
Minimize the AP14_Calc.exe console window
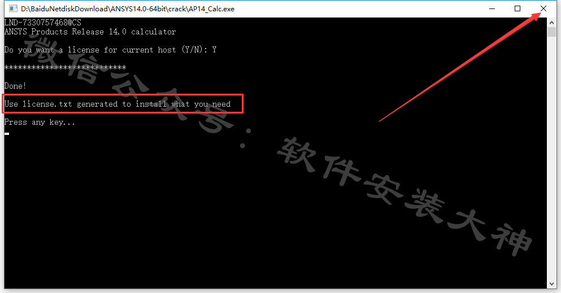coord(492,8)
